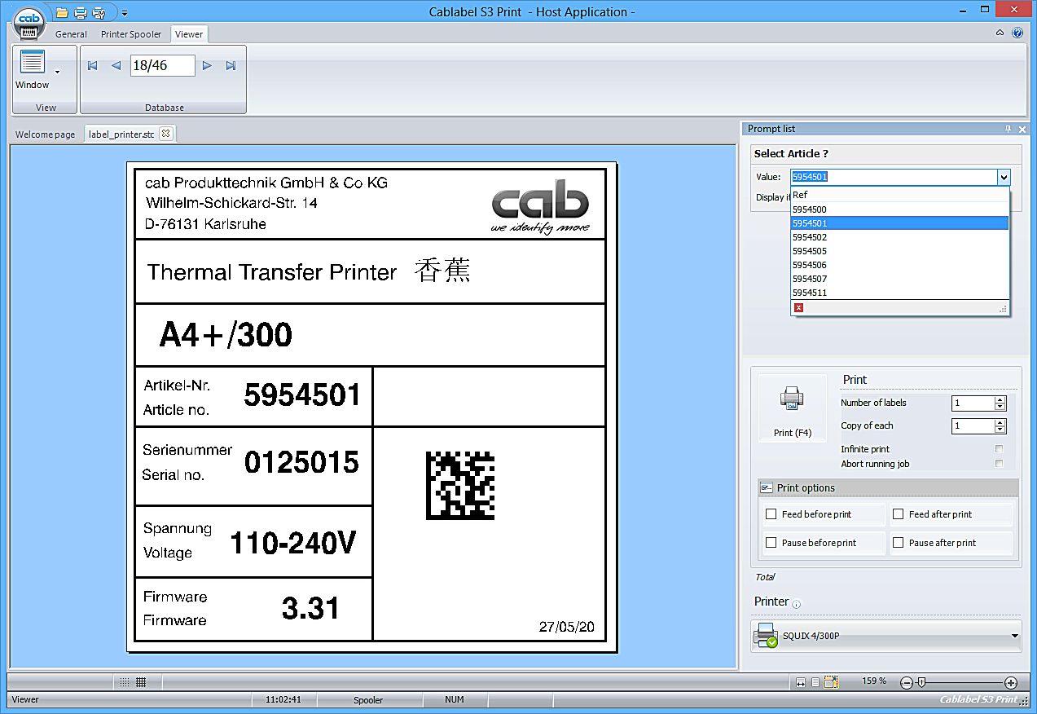1037x714 pixels.
Task: Click the open folder quick access icon
Action: [x=62, y=12]
